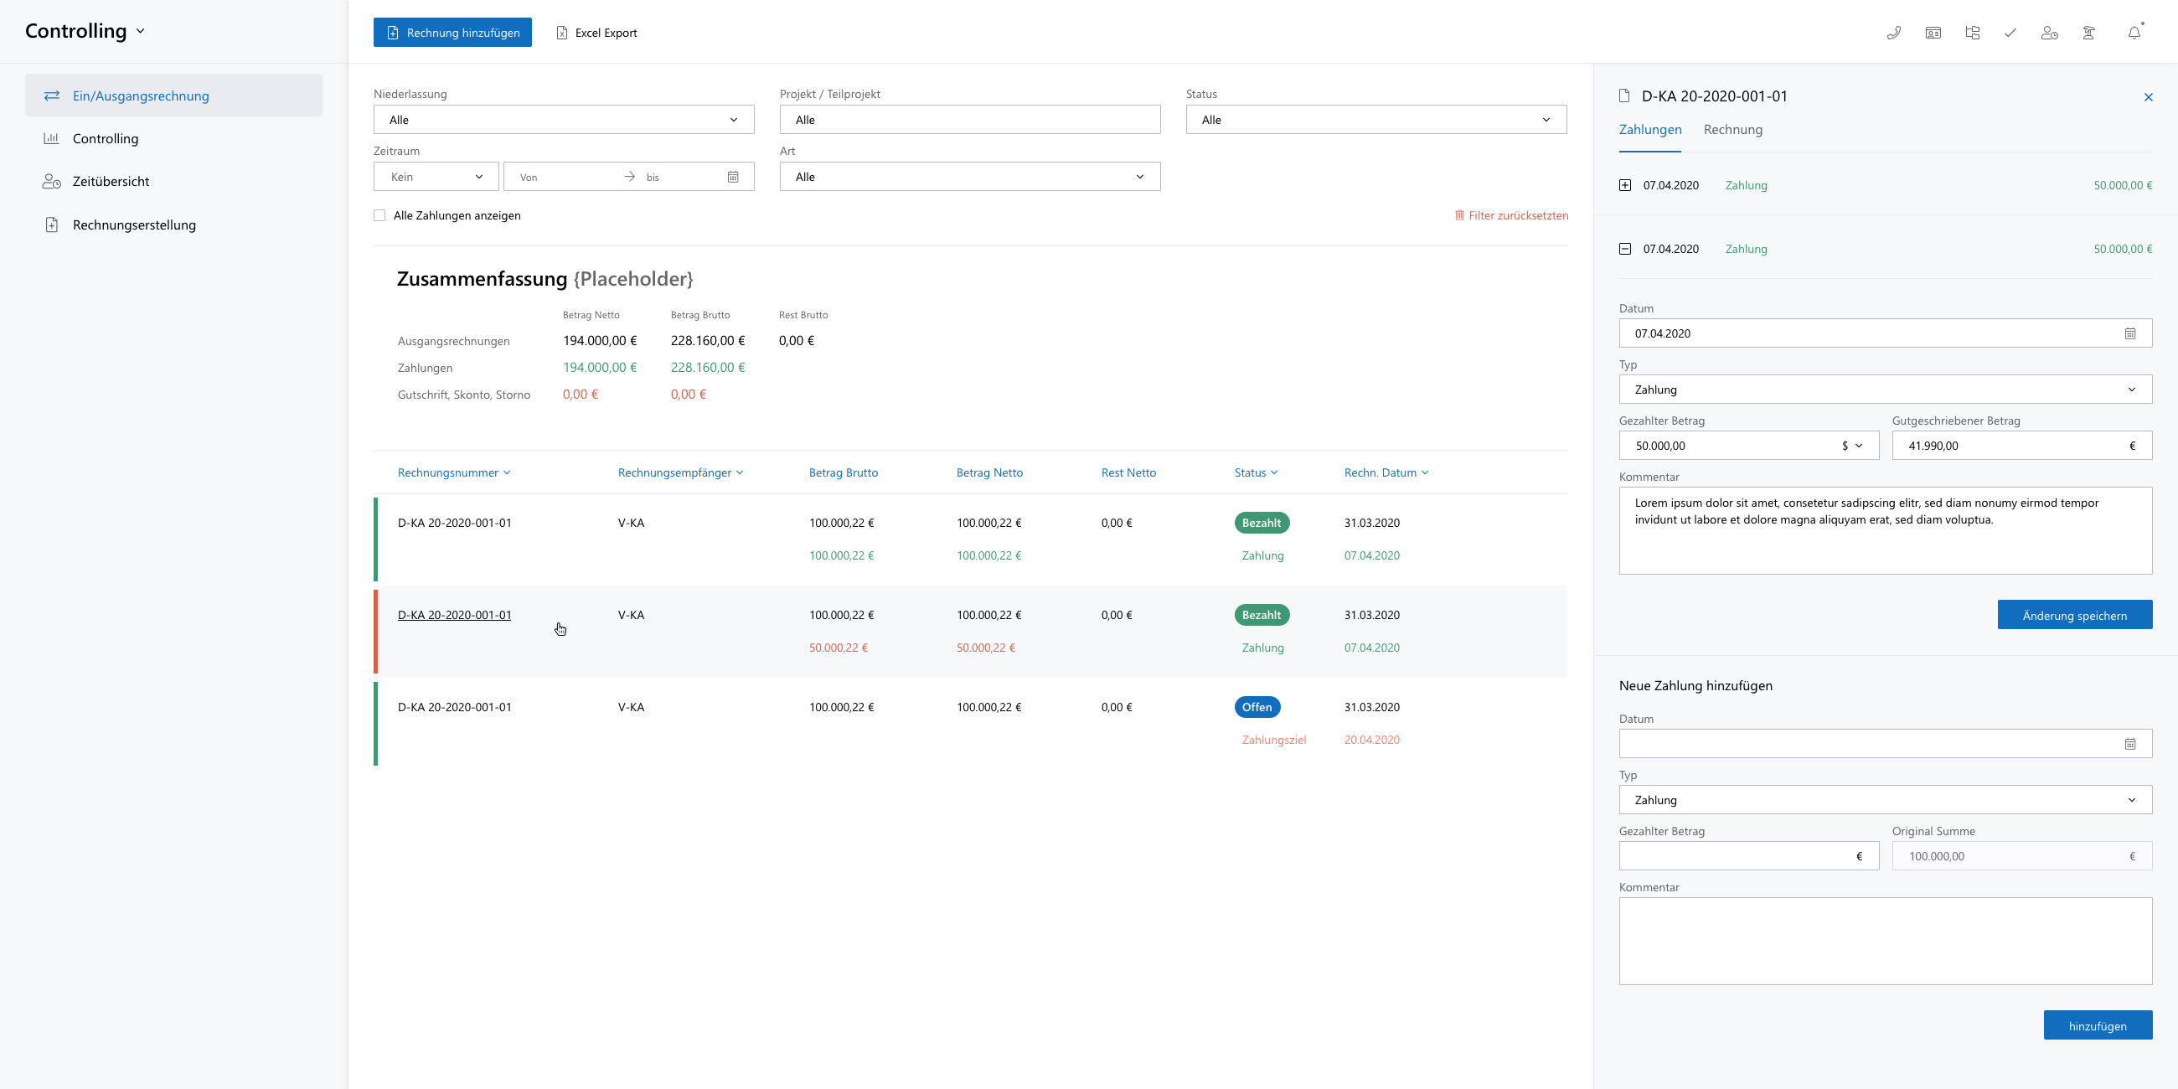Expand the first 07.04.2020 payment entry
Viewport: 2178px width, 1089px height.
[x=1624, y=185]
